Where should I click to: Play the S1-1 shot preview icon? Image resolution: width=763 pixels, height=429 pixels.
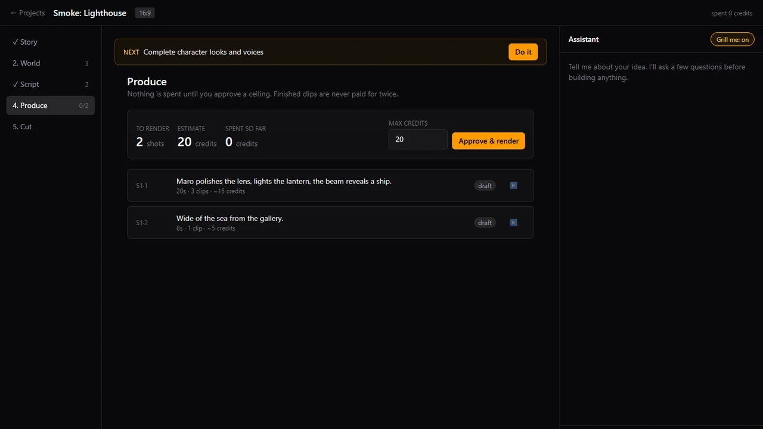[513, 185]
